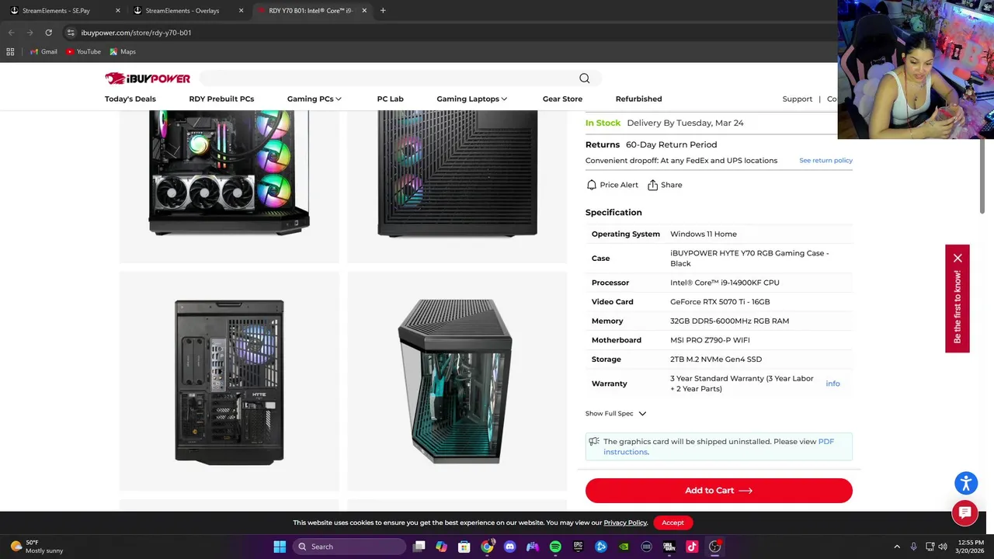Open the front interior RGB fans thumbnail
Viewport: 994px width, 559px height.
coord(229,186)
